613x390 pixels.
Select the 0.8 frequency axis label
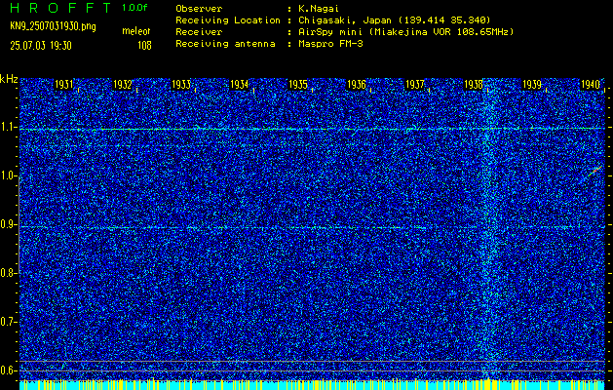pos(8,273)
